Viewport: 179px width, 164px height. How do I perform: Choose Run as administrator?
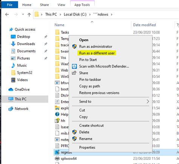pyautogui.click(x=96, y=46)
